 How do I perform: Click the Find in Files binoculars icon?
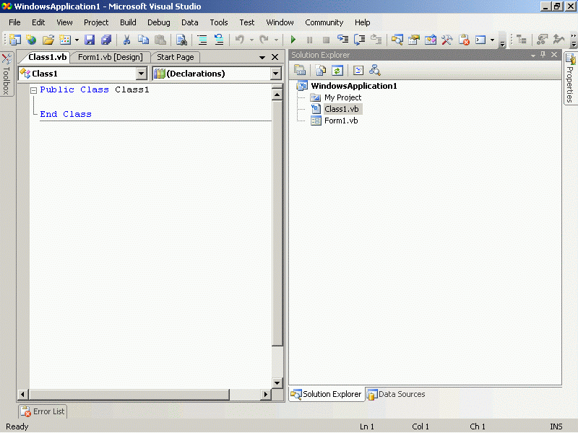point(181,40)
